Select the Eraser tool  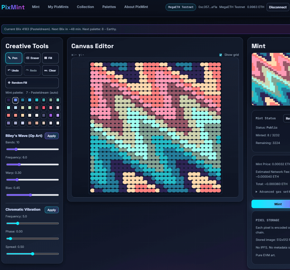point(32,58)
